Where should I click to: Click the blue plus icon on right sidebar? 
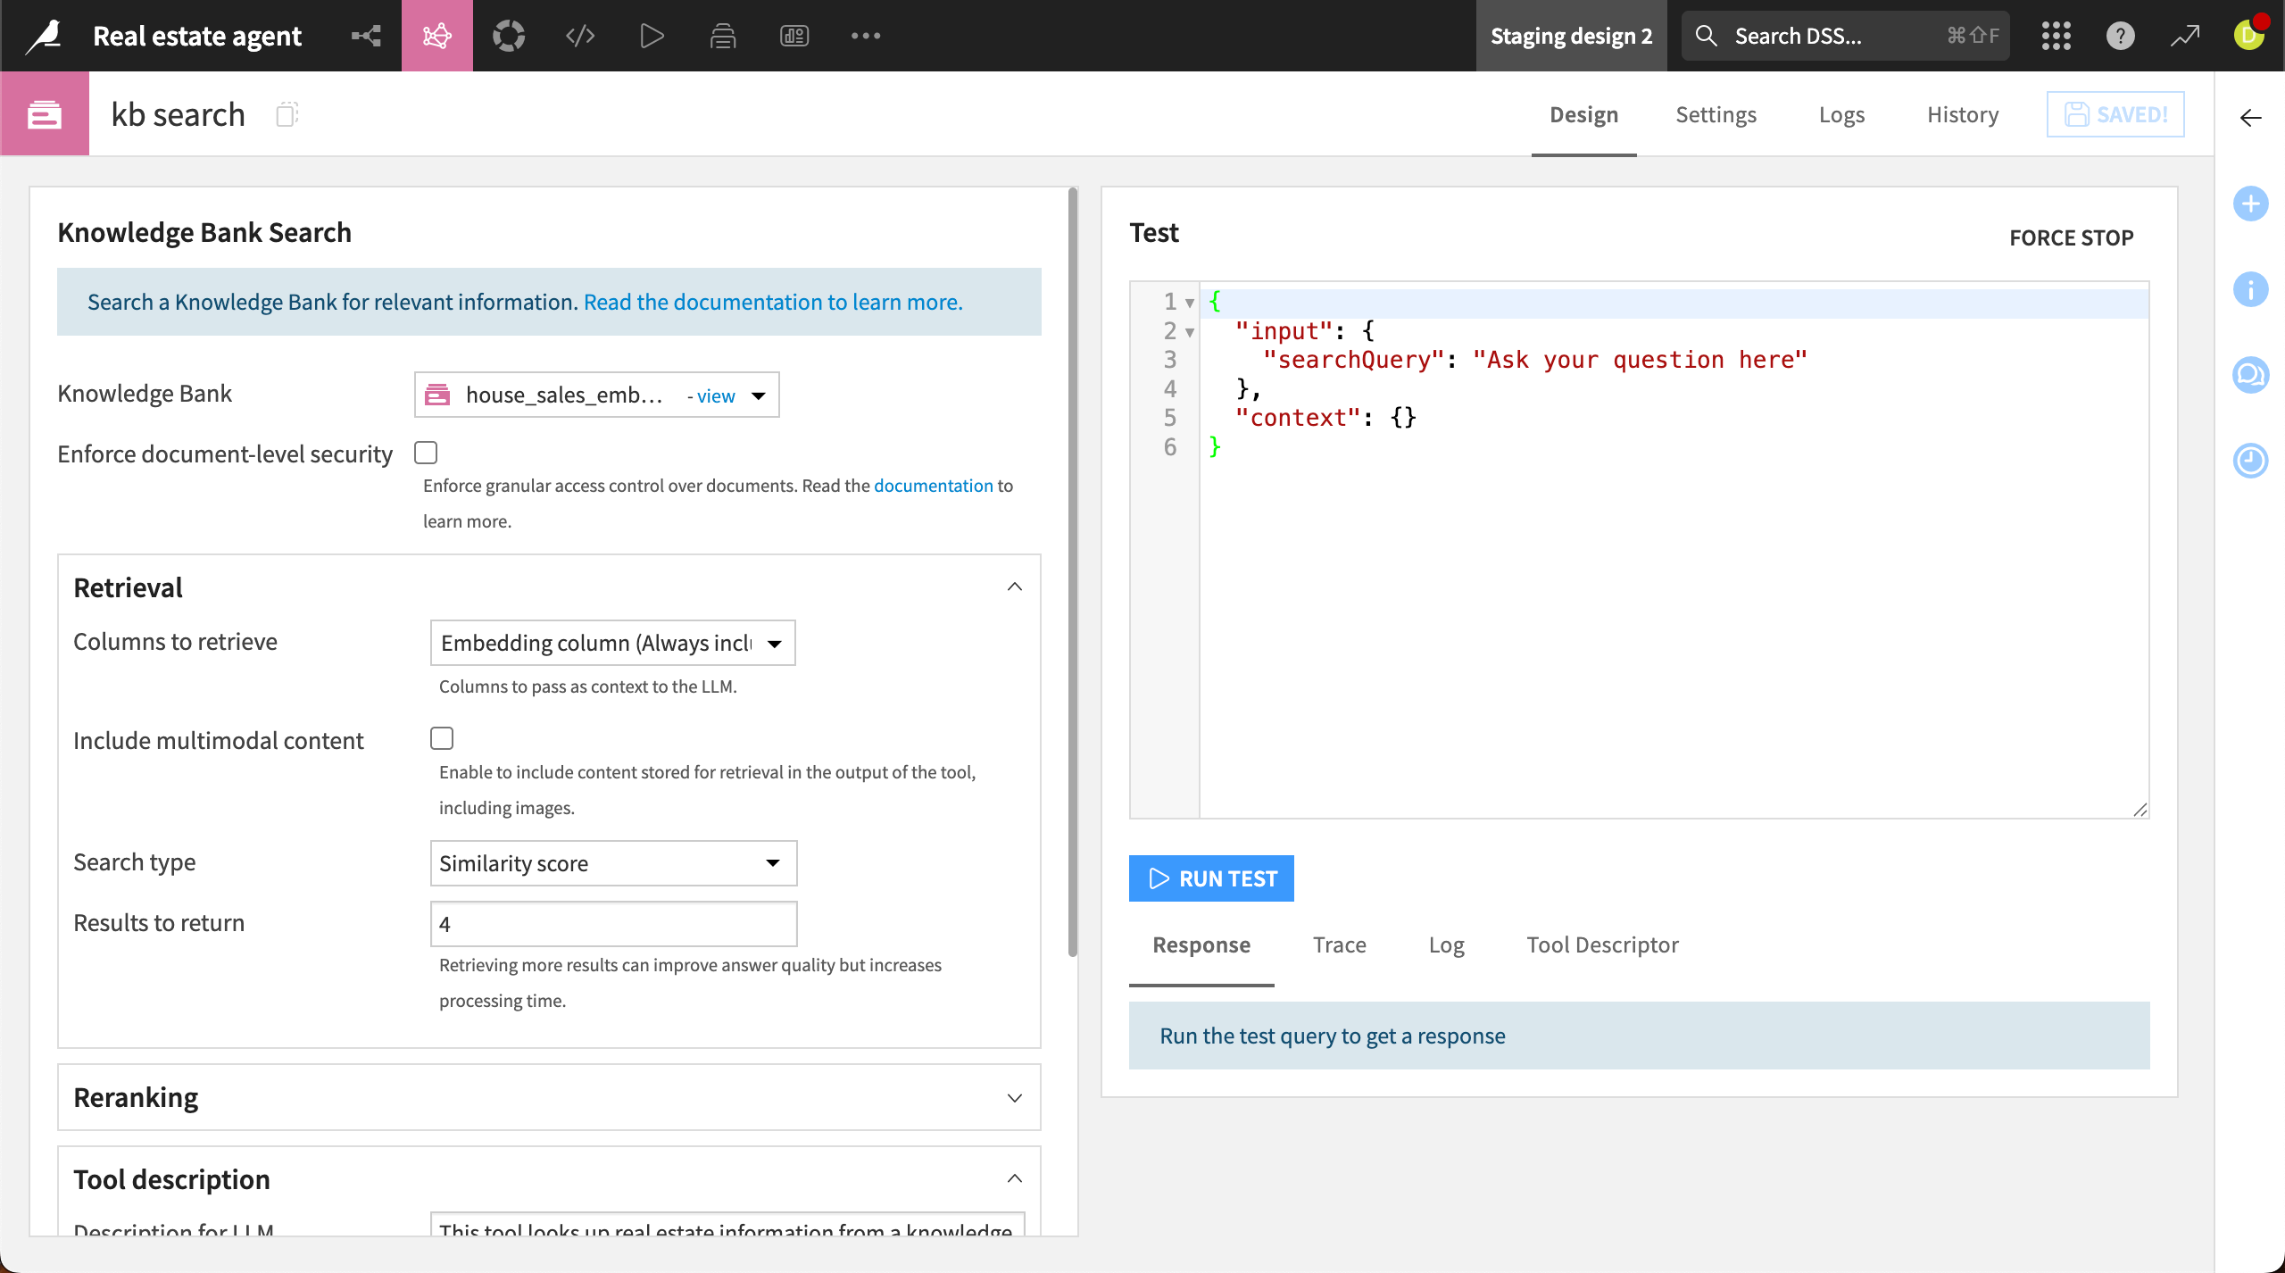(2252, 204)
